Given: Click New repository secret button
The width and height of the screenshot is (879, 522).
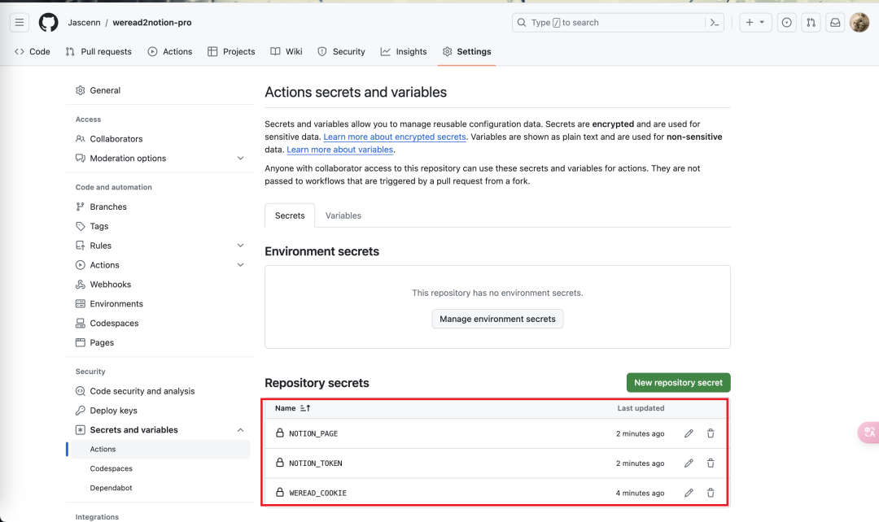Looking at the screenshot, I should (x=678, y=382).
